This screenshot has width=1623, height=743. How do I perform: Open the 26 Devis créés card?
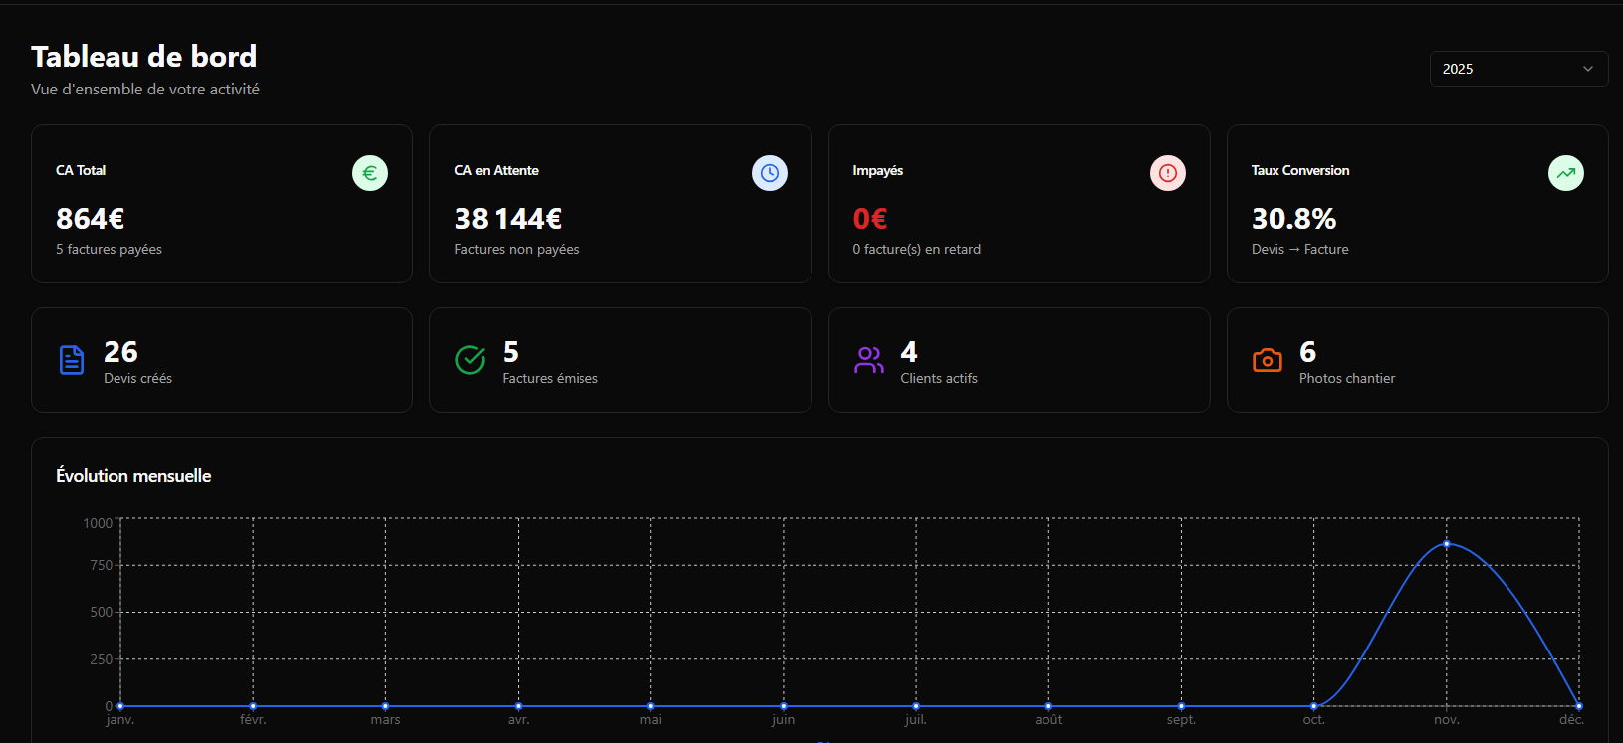(x=222, y=360)
